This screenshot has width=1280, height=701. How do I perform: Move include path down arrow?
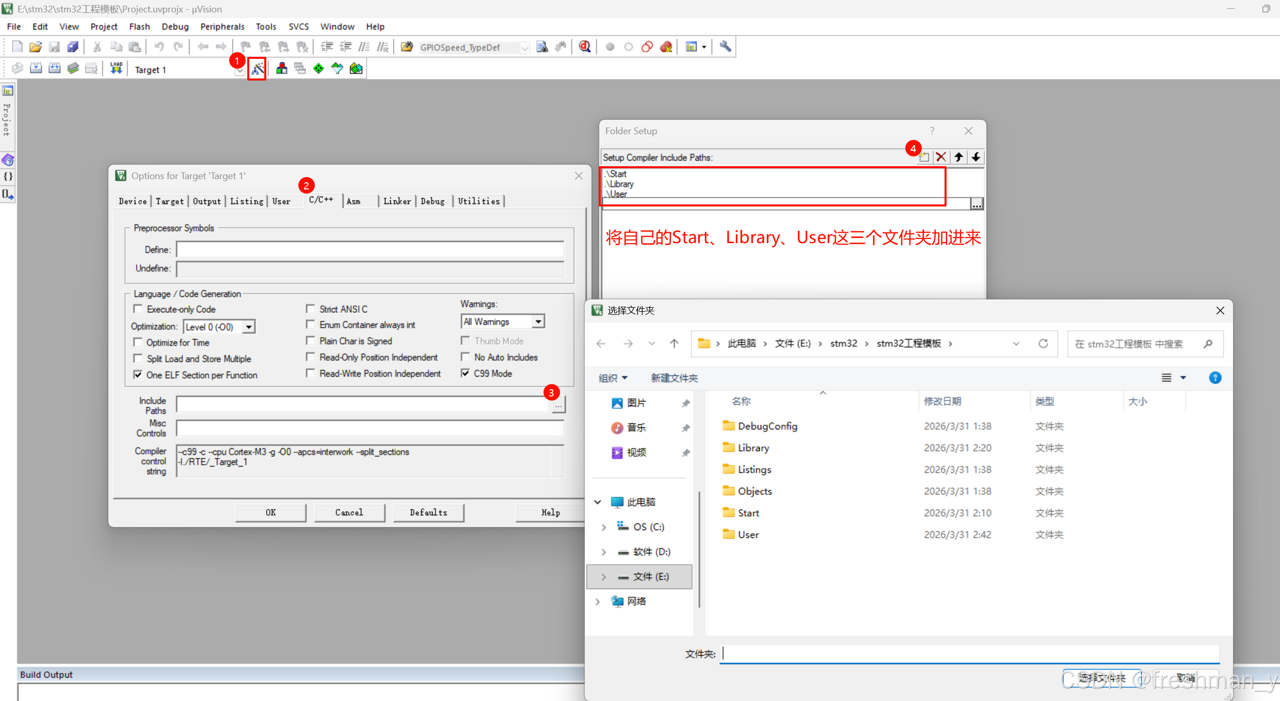pos(975,157)
